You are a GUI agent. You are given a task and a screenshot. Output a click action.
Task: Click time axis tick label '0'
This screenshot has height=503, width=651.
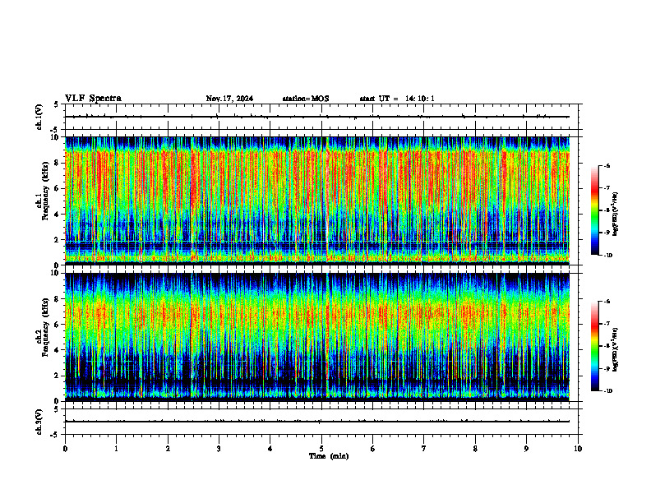65,449
